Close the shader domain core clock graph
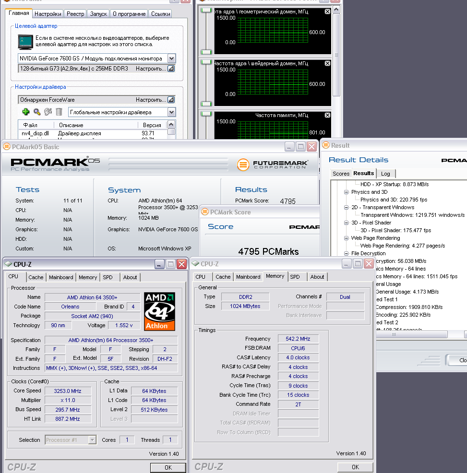The image size is (467, 473). 327,63
